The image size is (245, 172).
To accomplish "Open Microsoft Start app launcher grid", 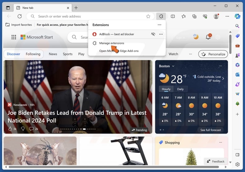I will [14, 37].
